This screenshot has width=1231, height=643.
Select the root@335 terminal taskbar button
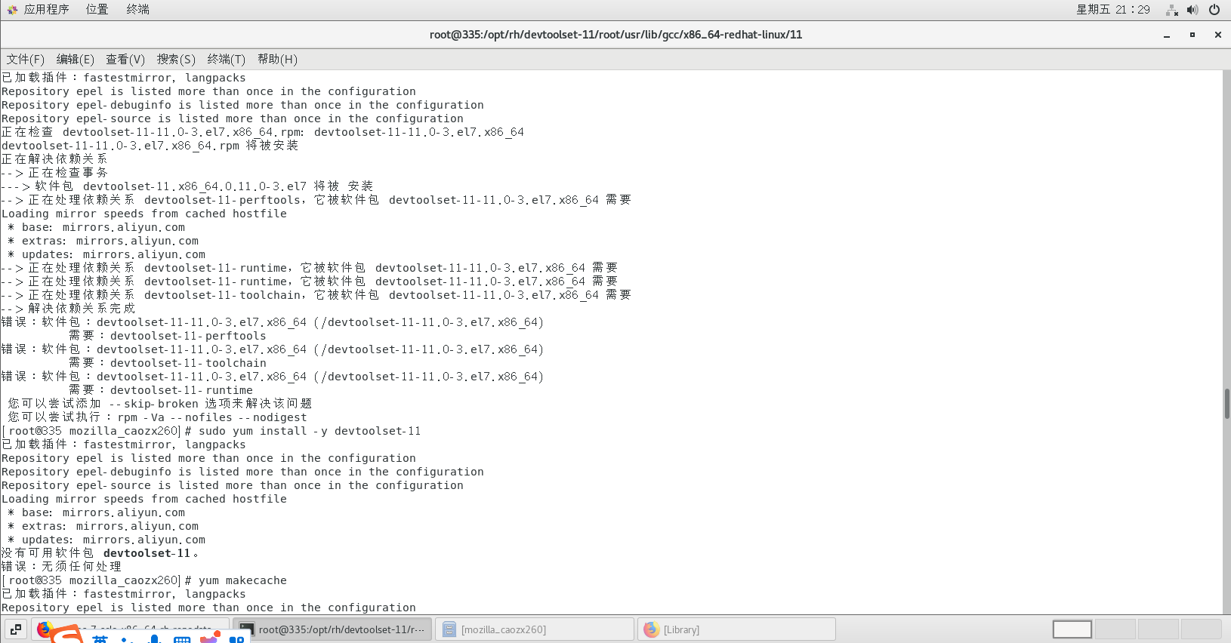coord(332,629)
